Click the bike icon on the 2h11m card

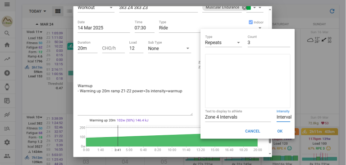point(305,132)
